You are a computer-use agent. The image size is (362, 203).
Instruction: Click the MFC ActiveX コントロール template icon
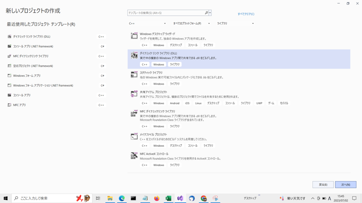coord(134,156)
